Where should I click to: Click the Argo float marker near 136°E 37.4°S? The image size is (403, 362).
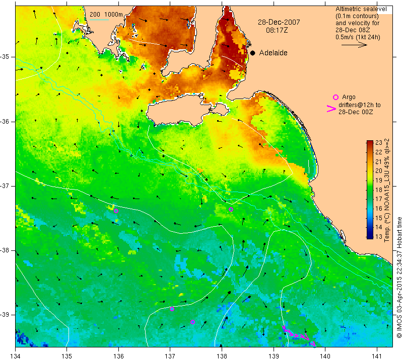click(x=116, y=211)
